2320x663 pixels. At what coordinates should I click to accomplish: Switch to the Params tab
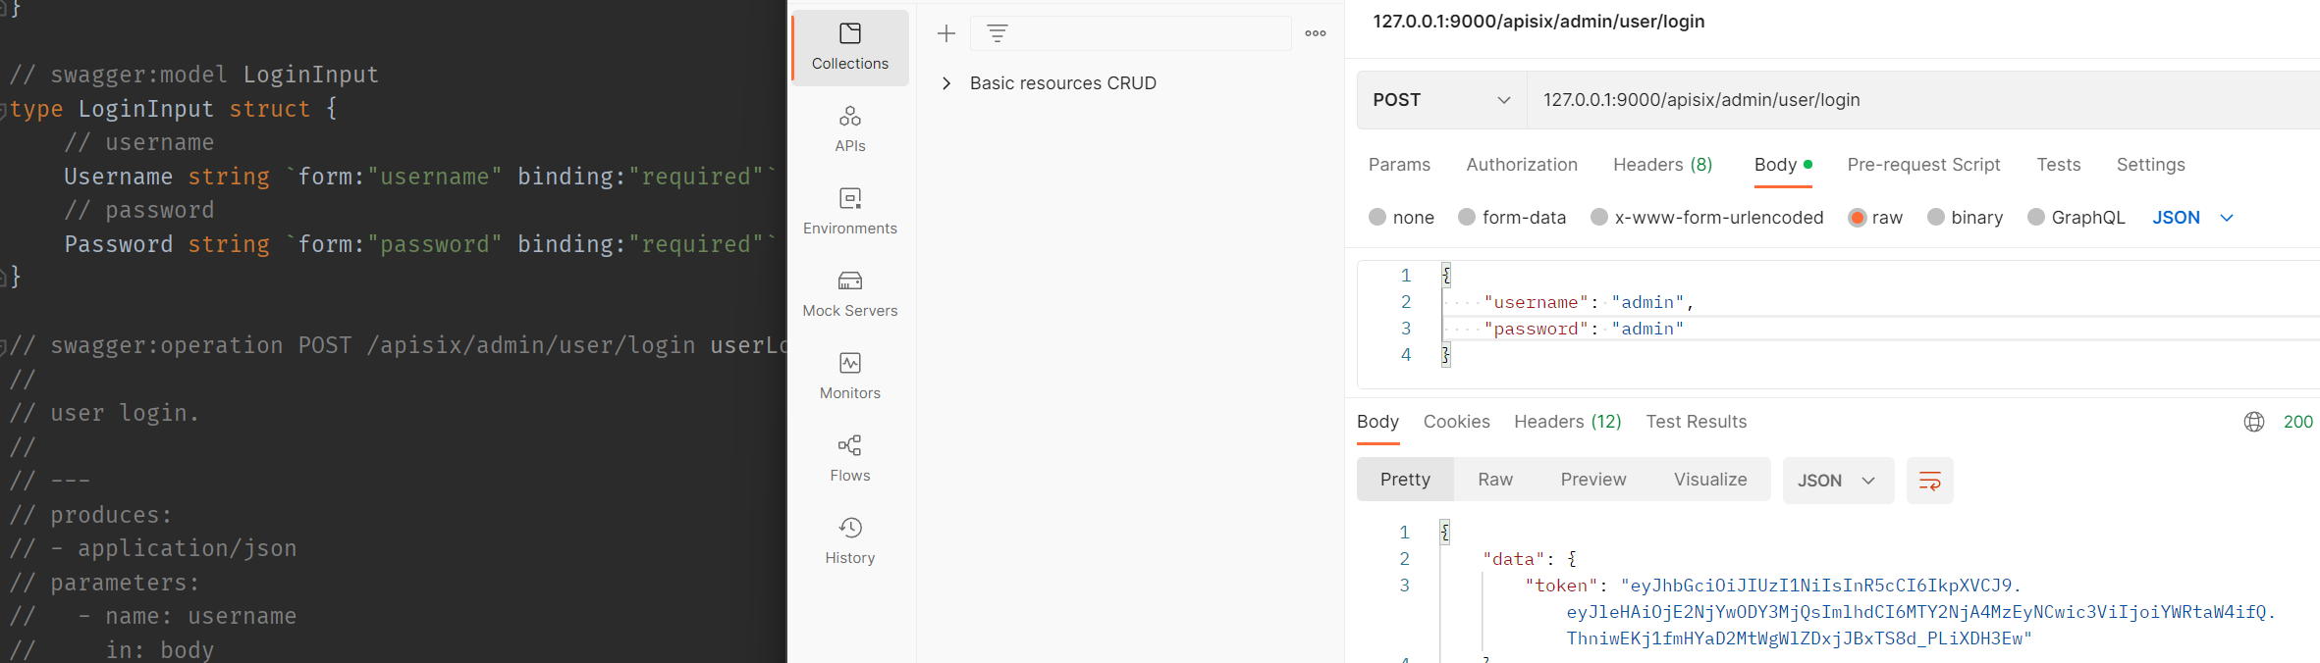tap(1399, 165)
